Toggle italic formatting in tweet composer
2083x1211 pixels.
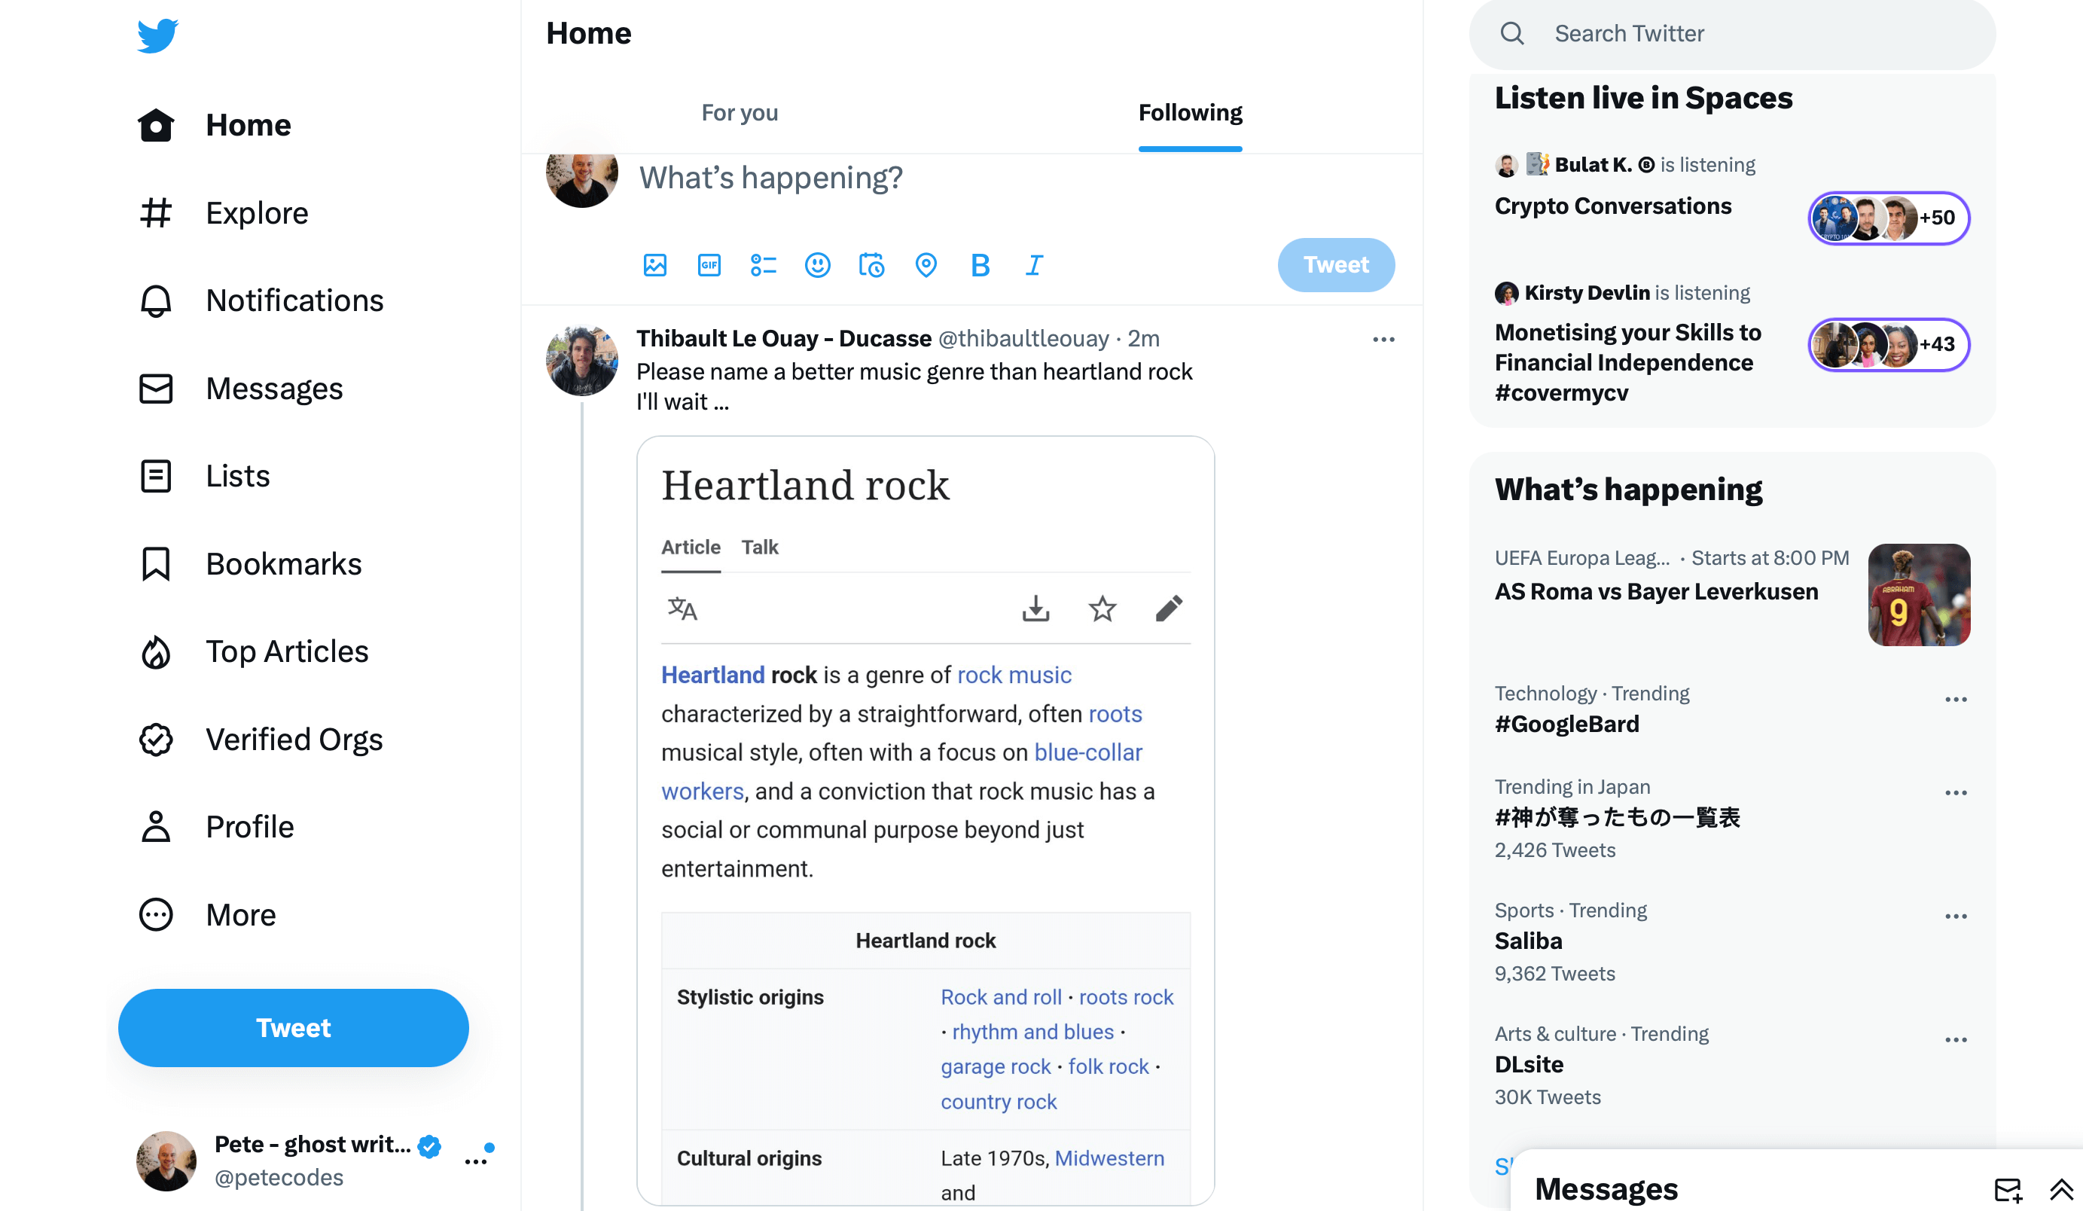pyautogui.click(x=1035, y=265)
